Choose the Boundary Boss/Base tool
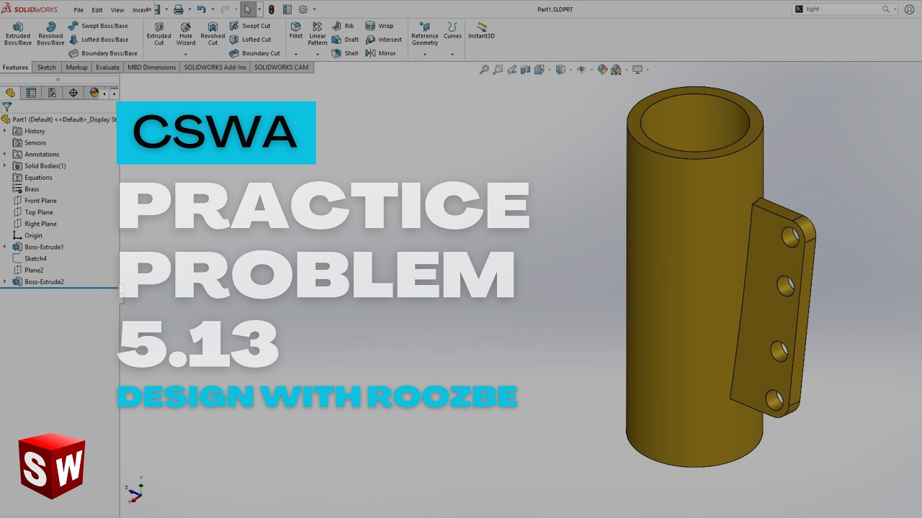 pyautogui.click(x=103, y=53)
